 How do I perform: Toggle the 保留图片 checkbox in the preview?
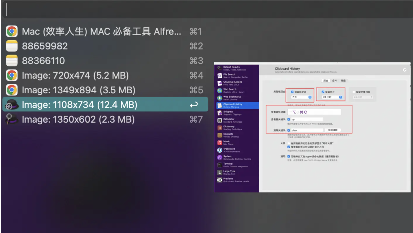(x=323, y=92)
